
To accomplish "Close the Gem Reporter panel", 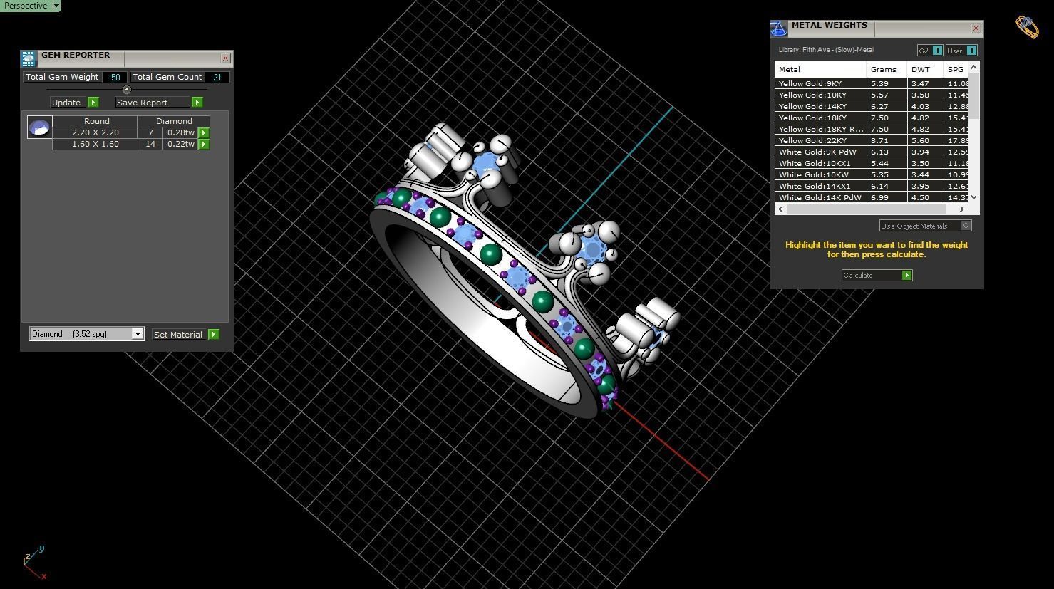I will pos(225,58).
